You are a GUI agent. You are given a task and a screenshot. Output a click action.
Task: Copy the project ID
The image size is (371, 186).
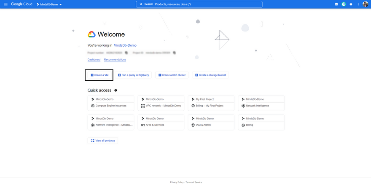pyautogui.click(x=175, y=53)
